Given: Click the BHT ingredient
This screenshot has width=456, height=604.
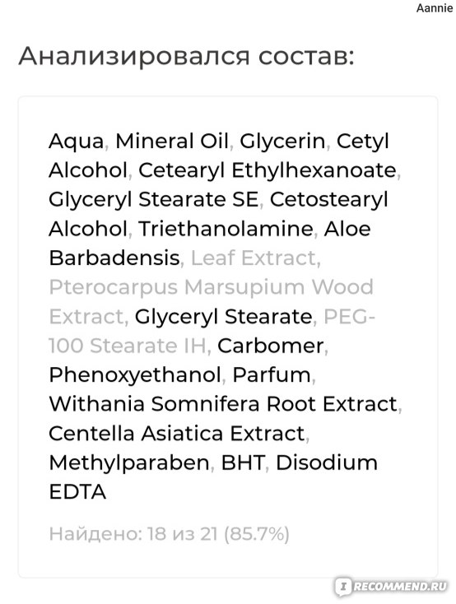Looking at the screenshot, I should click(243, 462).
